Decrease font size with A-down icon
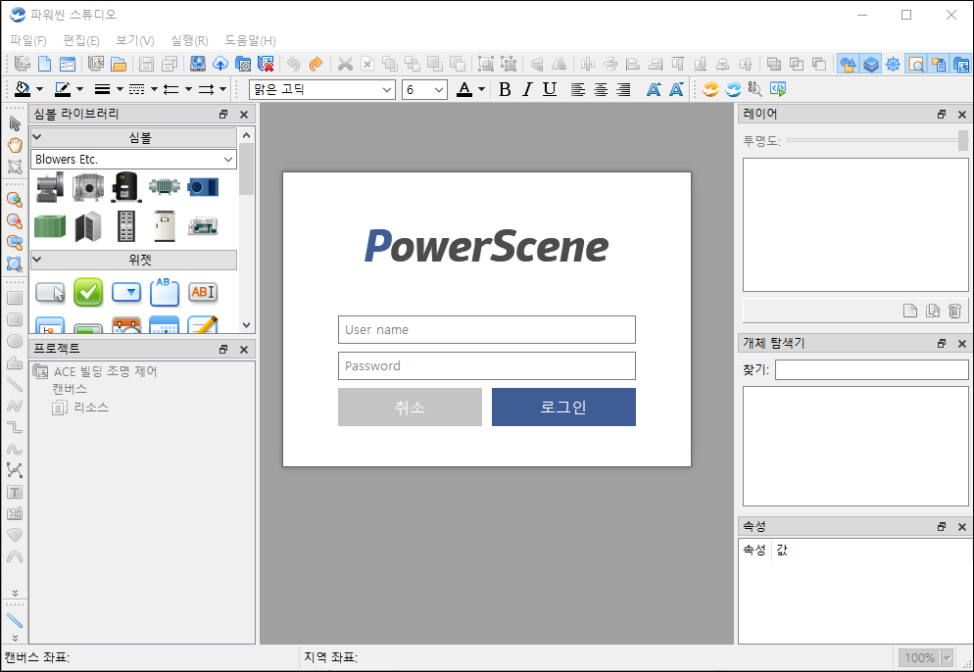This screenshot has width=974, height=672. click(676, 89)
